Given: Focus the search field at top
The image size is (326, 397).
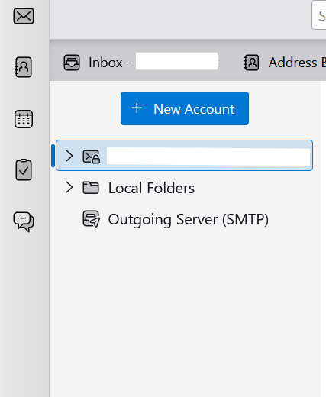Looking at the screenshot, I should click(x=319, y=15).
